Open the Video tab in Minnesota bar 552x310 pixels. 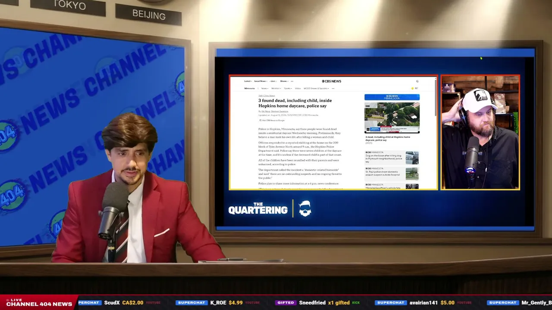(x=298, y=88)
